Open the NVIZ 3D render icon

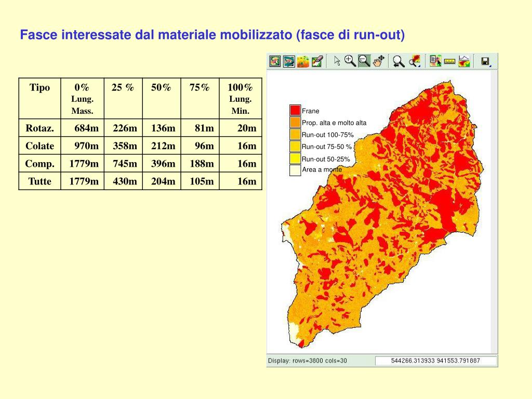coord(303,61)
